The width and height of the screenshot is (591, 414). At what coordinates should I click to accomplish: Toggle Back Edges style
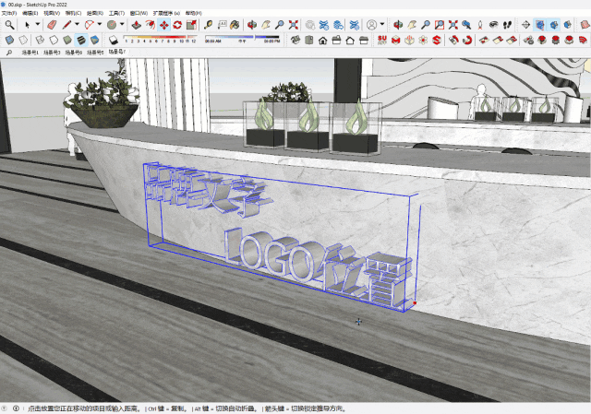coord(23,40)
